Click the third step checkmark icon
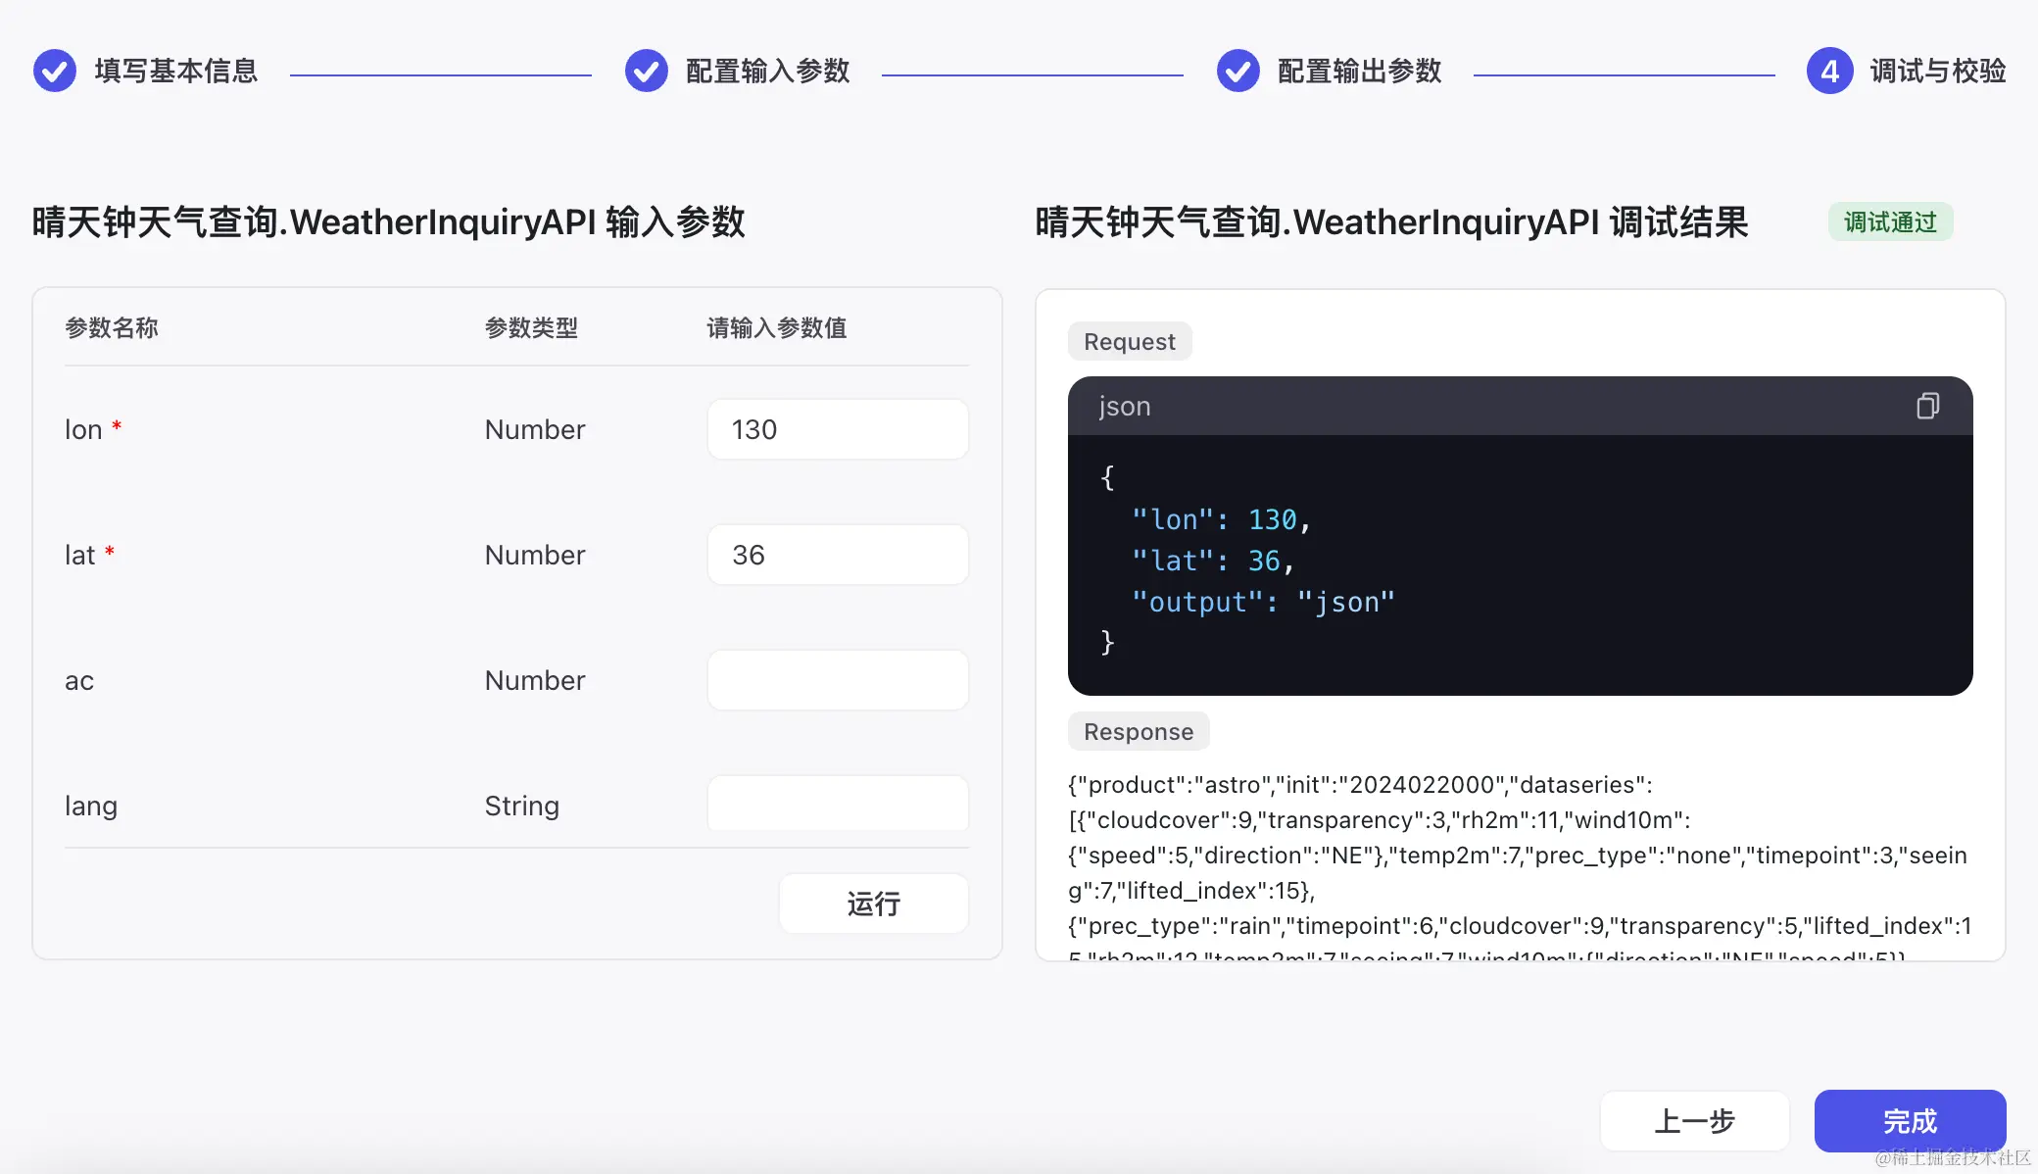This screenshot has width=2038, height=1174. point(1238,71)
